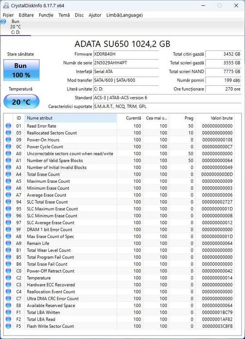Click status orb for Flash Write Sector Count

(8, 326)
